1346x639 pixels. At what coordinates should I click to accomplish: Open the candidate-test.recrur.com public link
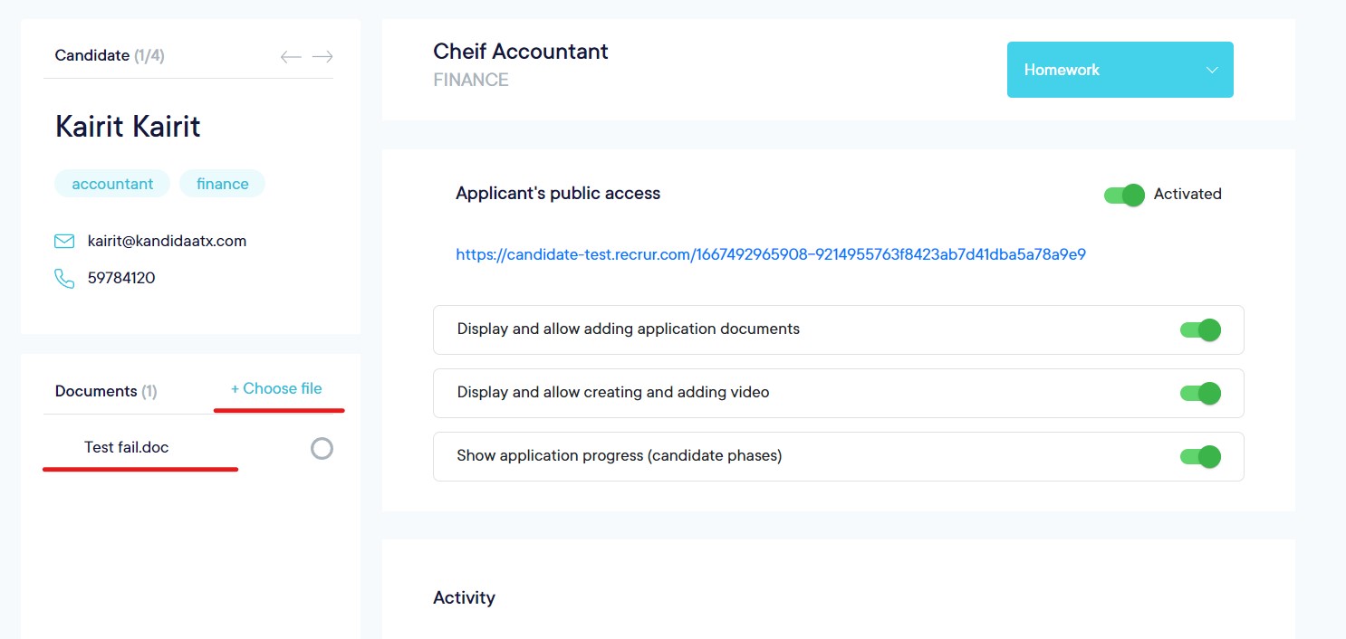point(770,255)
